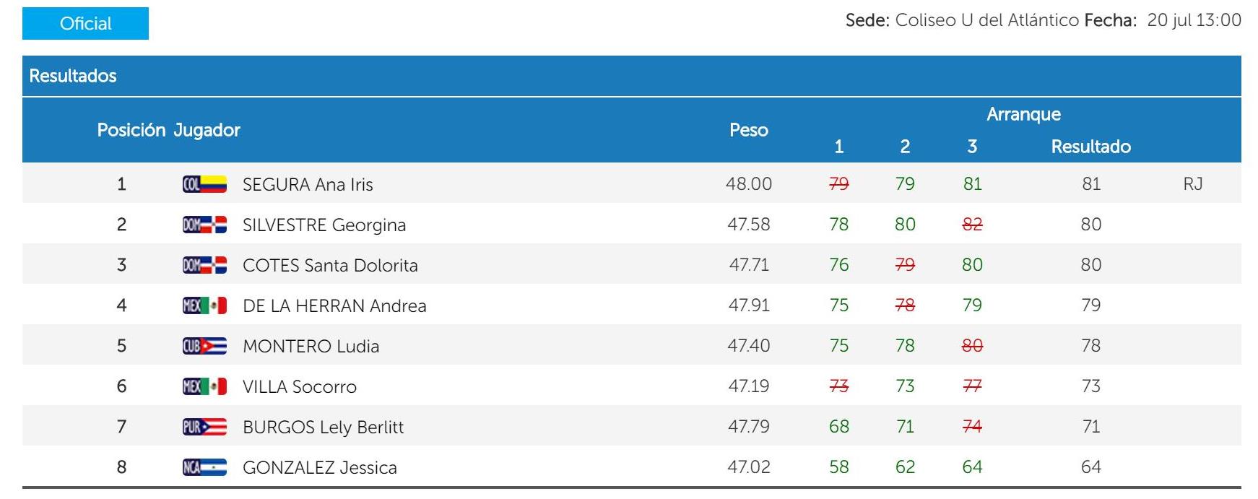Select the Resultados section header
The height and width of the screenshot is (499, 1258).
[x=73, y=76]
